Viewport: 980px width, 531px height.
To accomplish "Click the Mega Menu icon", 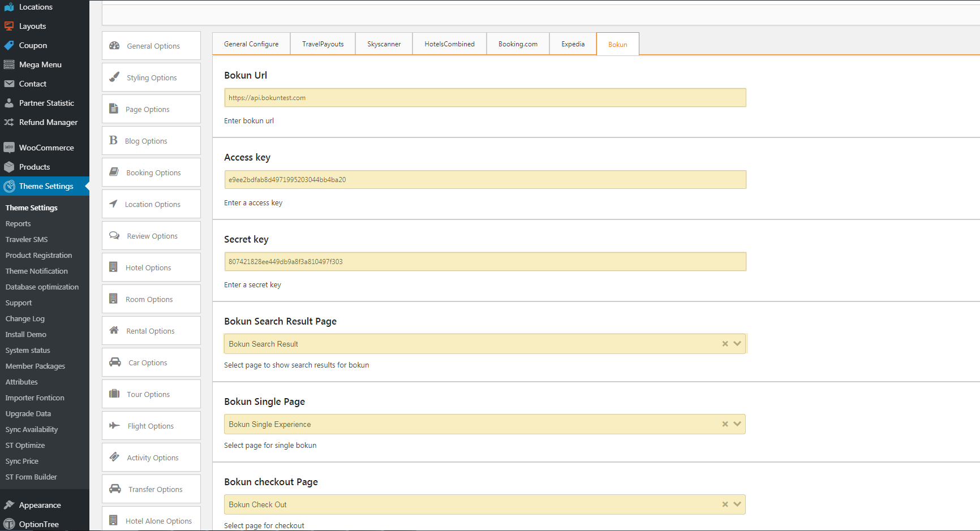I will click(x=9, y=64).
